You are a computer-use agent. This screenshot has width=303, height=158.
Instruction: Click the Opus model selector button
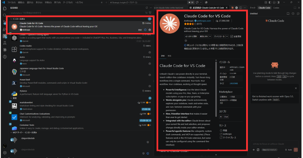point(270,150)
